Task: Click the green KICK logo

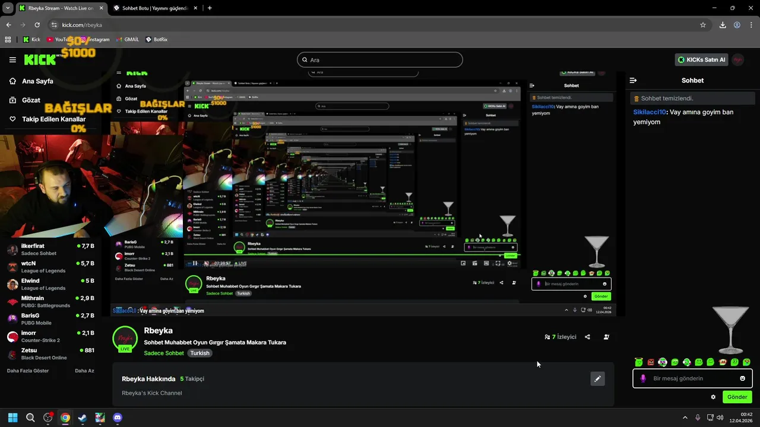Action: (40, 60)
